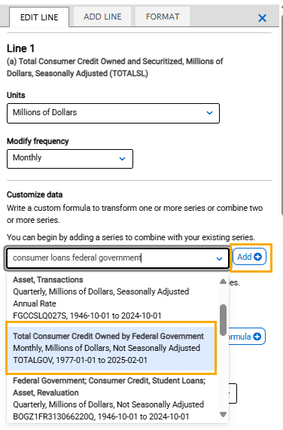The height and width of the screenshot is (430, 283).
Task: Pick the Student Loans Asset Revaluation series
Action: [111, 398]
